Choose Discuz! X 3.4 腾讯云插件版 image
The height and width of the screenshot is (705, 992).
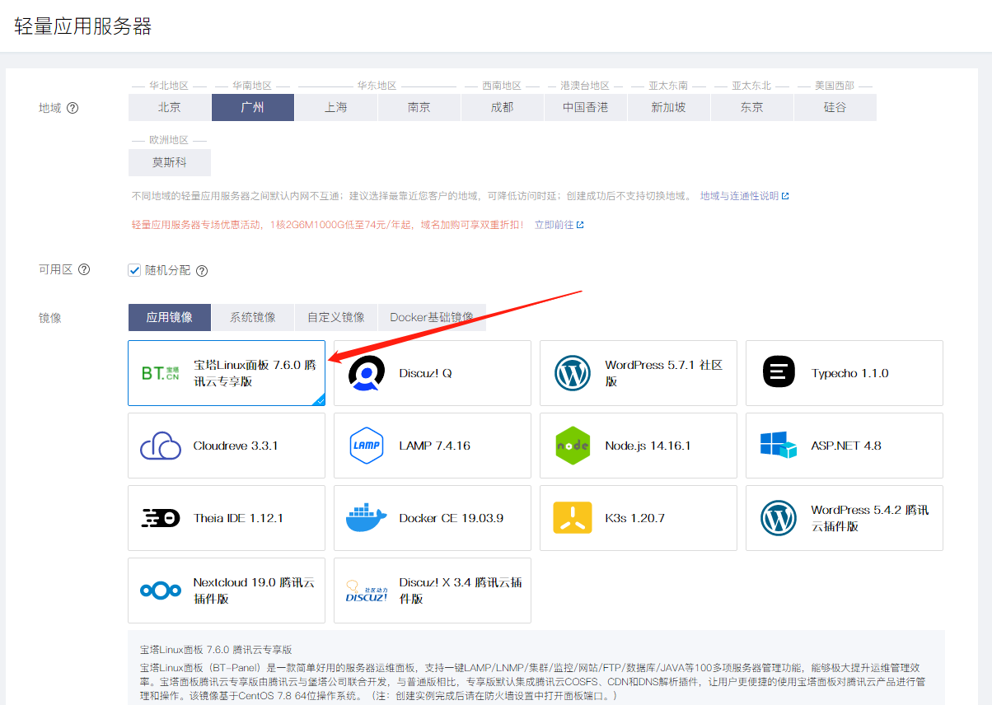coord(433,591)
